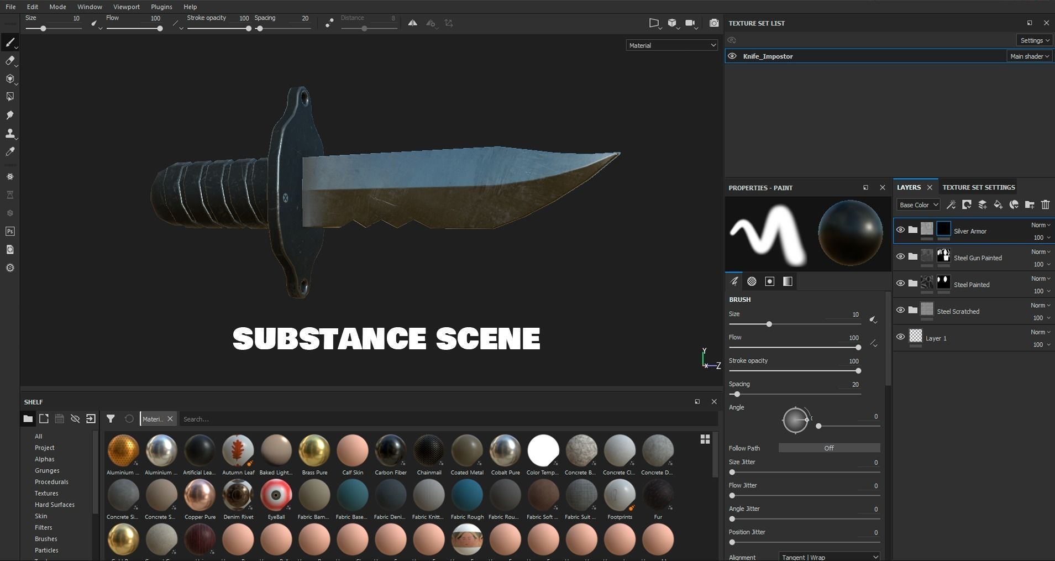Add a mask to layer
Screen dimensions: 1055x561
tap(967, 205)
